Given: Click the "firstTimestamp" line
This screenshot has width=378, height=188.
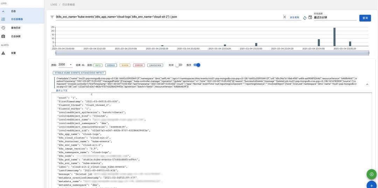Looking at the screenshot, I should 89,102.
